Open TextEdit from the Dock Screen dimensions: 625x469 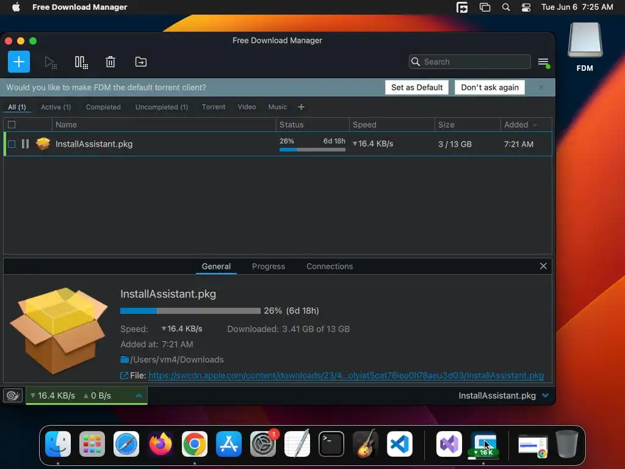[x=297, y=443]
